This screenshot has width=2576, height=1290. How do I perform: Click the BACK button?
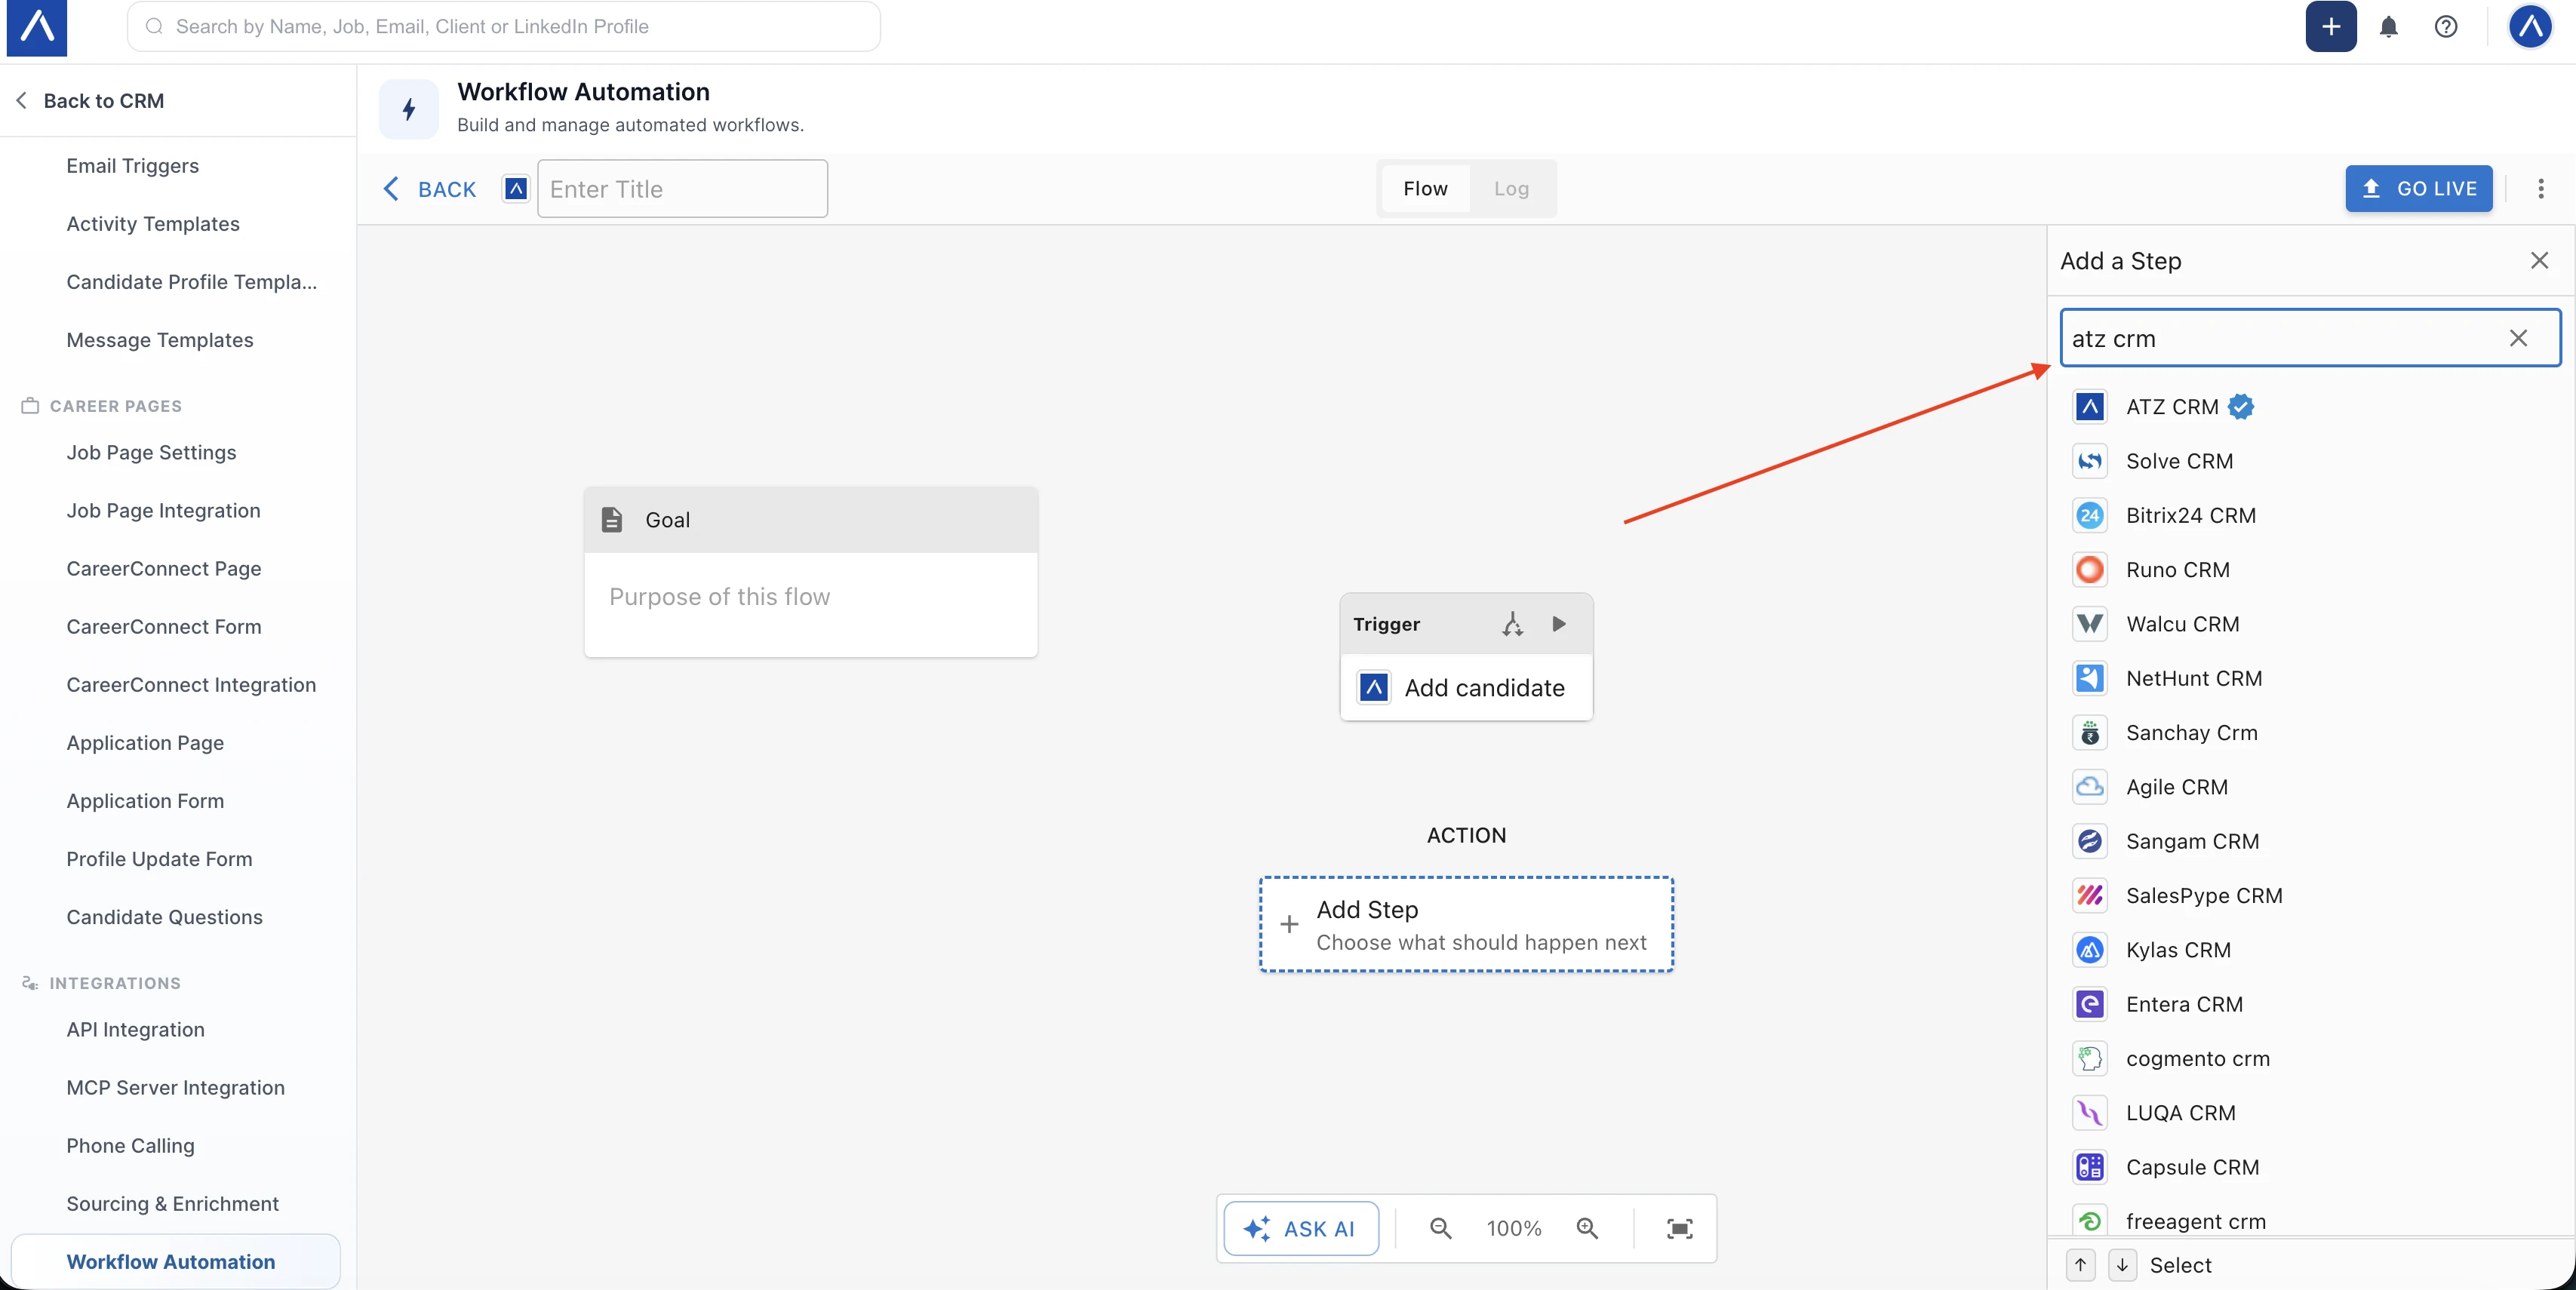click(430, 189)
